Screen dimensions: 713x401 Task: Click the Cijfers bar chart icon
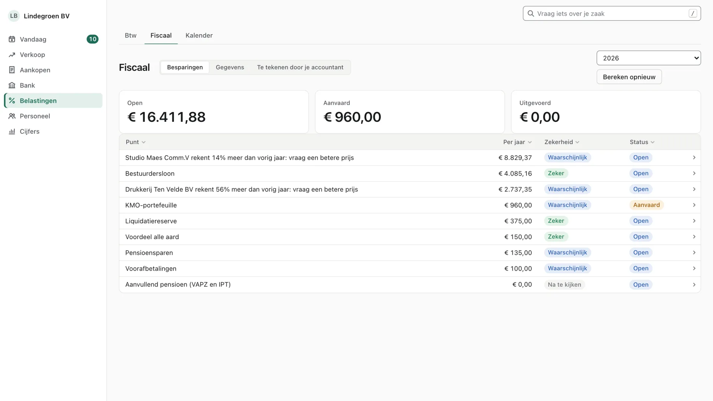click(12, 131)
